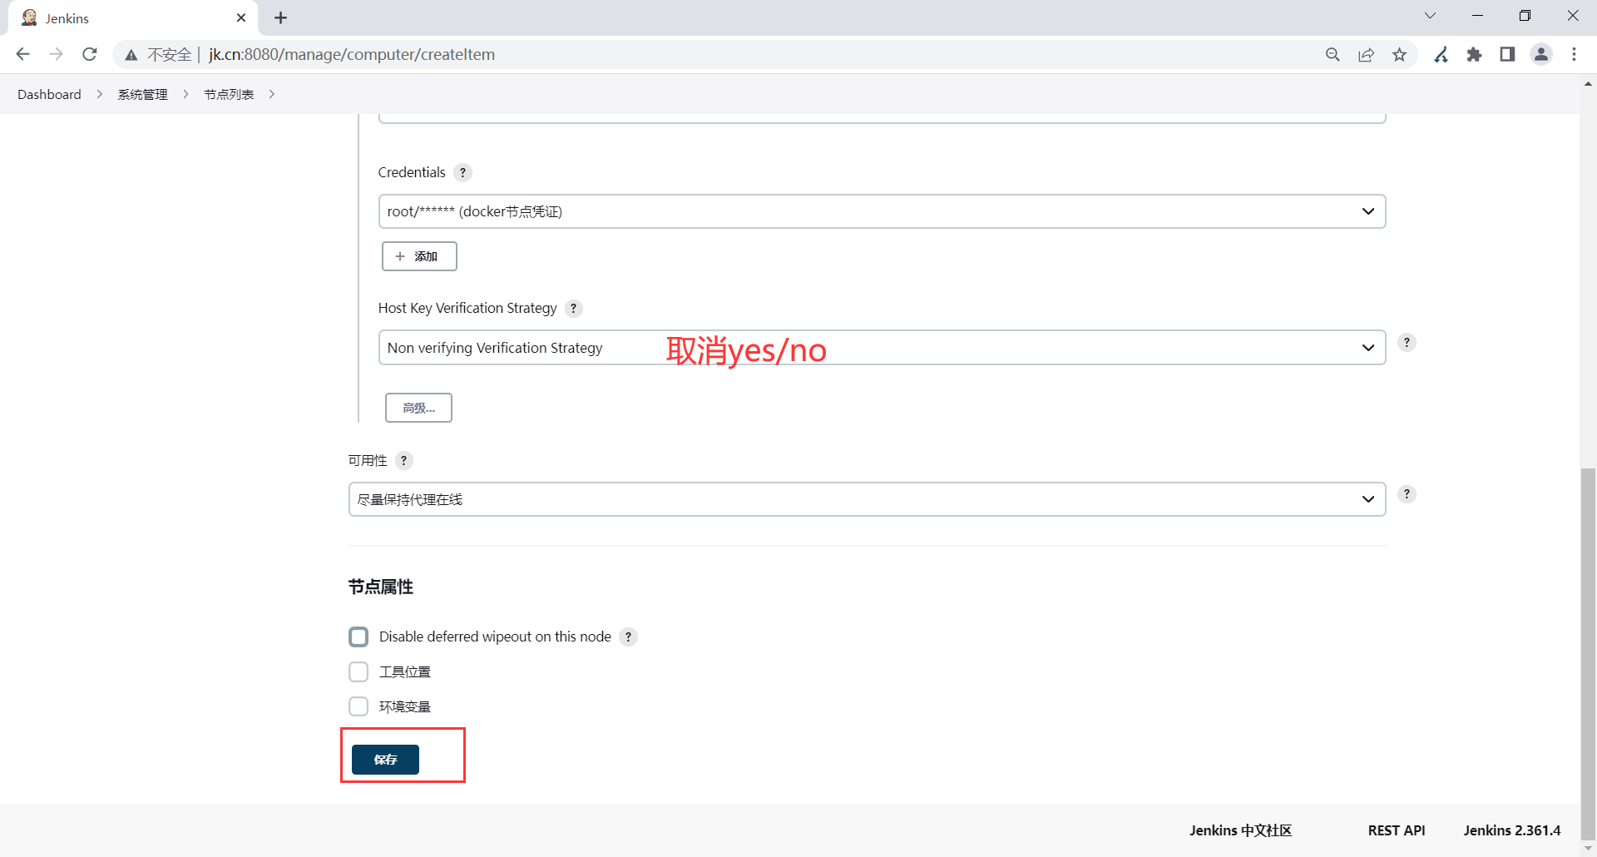Expand the chevron after Dashboard breadcrumb
Viewport: 1597px width, 857px height.
100,94
